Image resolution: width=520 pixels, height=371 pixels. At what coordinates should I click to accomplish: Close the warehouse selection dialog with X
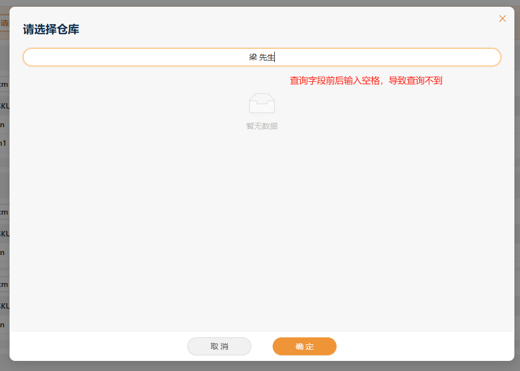pyautogui.click(x=502, y=18)
